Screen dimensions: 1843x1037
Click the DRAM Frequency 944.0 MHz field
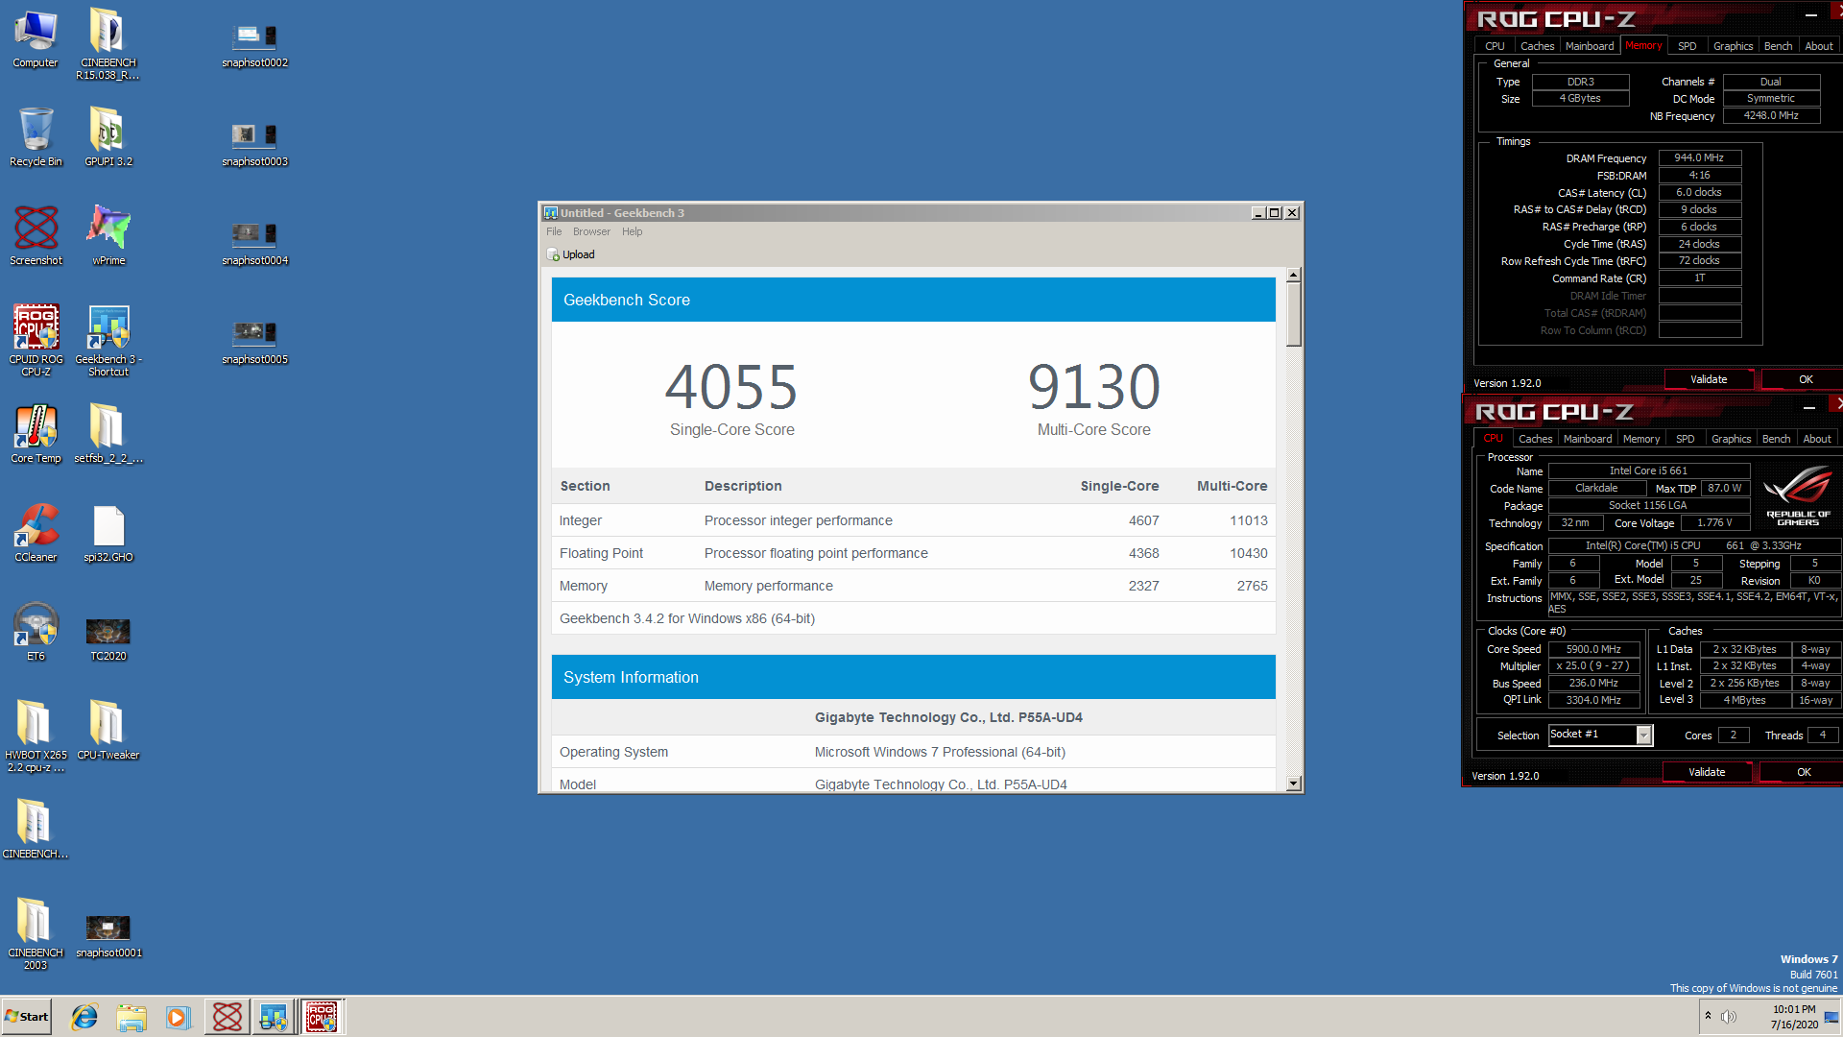coord(1699,158)
